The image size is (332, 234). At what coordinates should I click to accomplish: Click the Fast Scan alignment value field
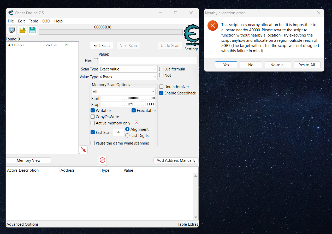coord(118,132)
